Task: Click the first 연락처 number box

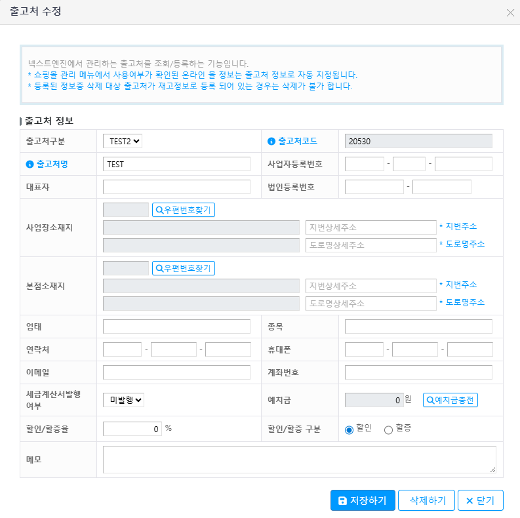Action: [122, 349]
